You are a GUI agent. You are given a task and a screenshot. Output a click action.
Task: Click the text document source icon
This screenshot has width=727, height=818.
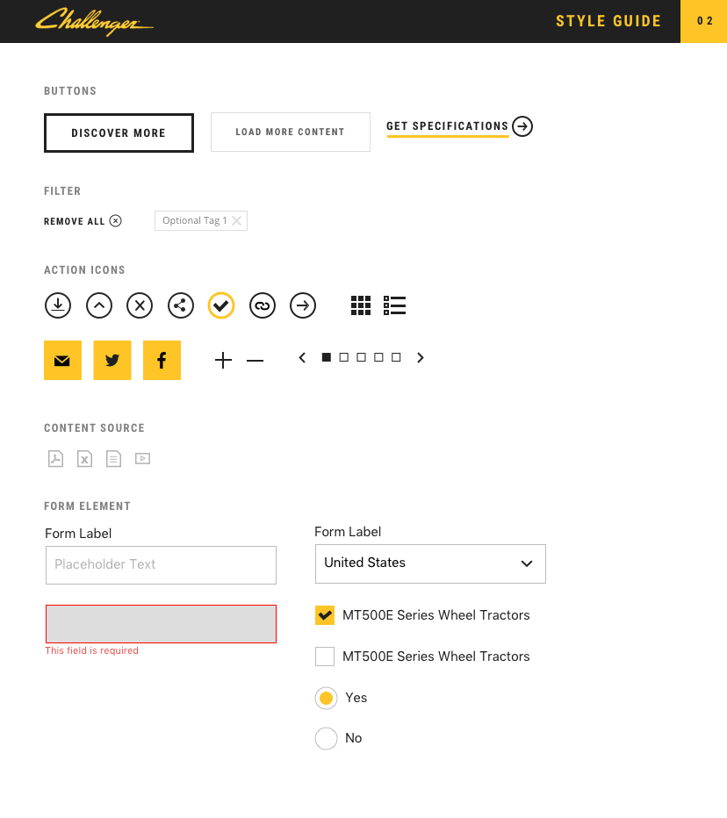click(113, 458)
